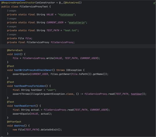The height and width of the screenshot is (137, 156).
Task: Click the destroy() method name
Action: pos(19,126)
